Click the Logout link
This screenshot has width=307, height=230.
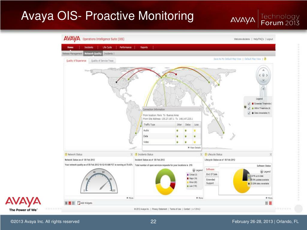(x=270, y=39)
